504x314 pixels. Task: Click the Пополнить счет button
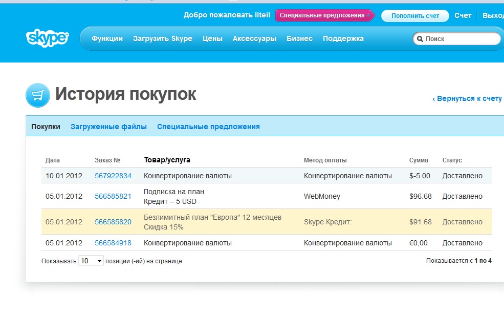(415, 16)
